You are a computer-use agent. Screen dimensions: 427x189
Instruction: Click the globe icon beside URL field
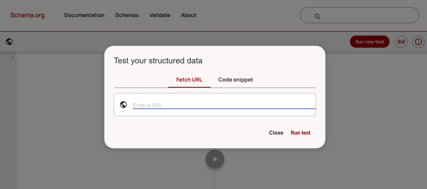point(123,105)
